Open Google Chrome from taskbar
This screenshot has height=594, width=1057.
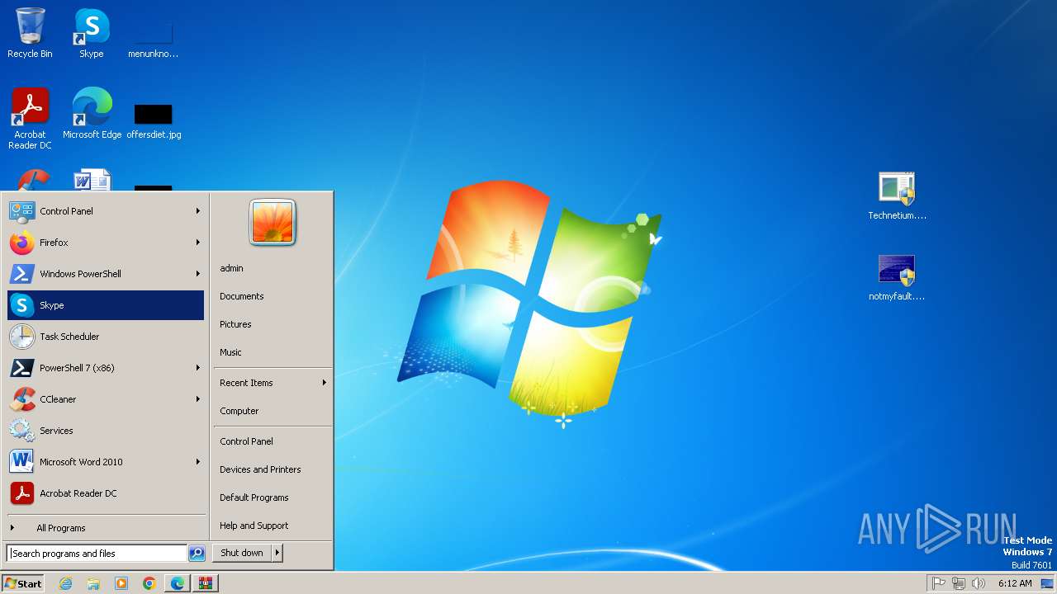(149, 583)
